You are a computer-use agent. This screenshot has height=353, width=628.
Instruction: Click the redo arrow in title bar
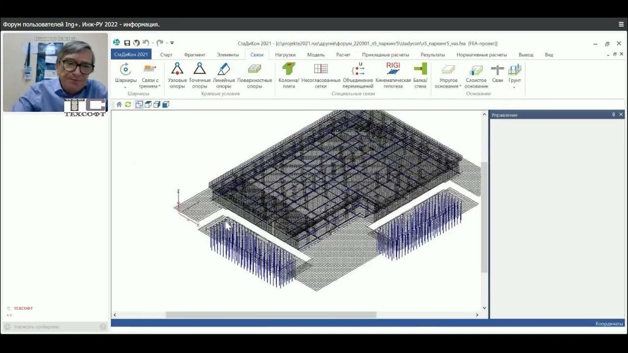(x=159, y=43)
